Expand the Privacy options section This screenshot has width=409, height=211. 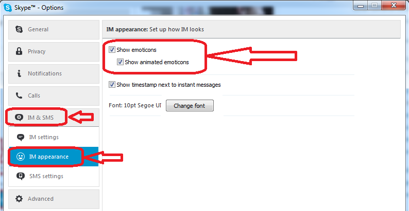tap(54, 51)
